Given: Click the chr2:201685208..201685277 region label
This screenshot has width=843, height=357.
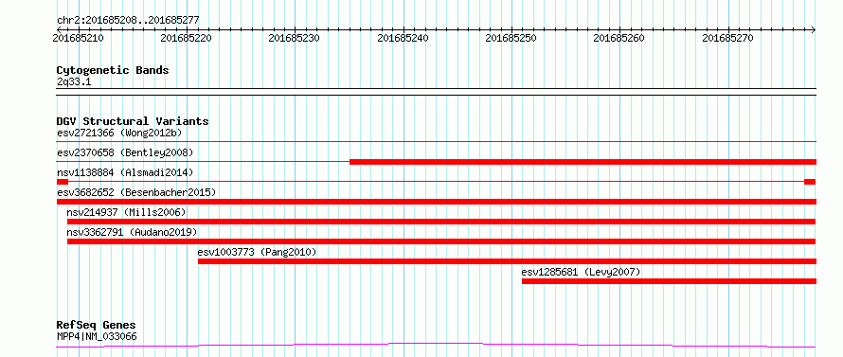Looking at the screenshot, I should (x=128, y=21).
